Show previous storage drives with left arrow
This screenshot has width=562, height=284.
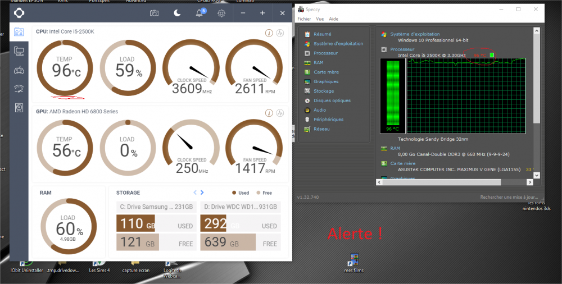[195, 193]
